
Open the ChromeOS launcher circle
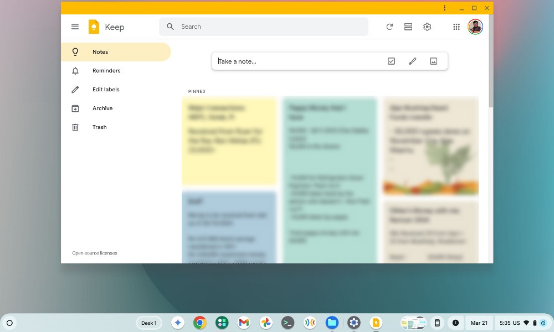9,323
